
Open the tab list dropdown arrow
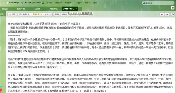pos(80,9)
